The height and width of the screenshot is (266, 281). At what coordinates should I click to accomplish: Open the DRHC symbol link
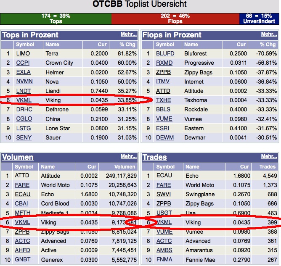(x=24, y=109)
